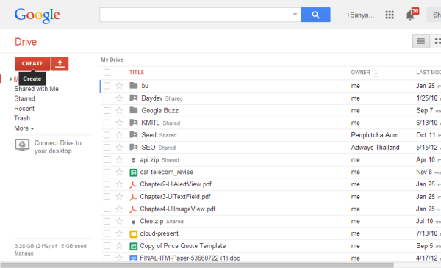
Task: Click the cloud-present presentation icon
Action: 133,233
